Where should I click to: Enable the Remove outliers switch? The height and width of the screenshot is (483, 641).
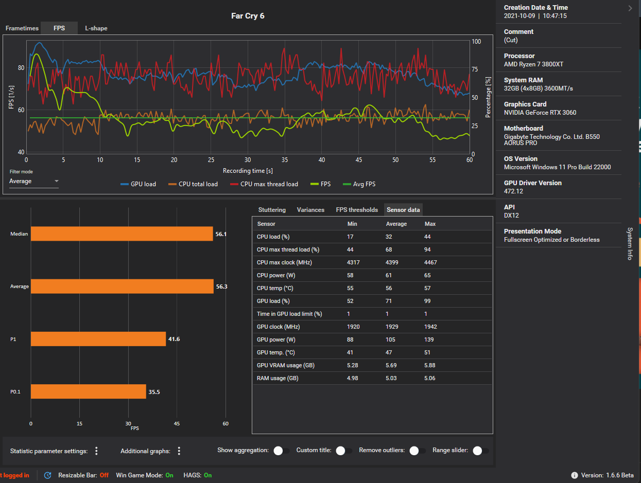[x=417, y=451]
